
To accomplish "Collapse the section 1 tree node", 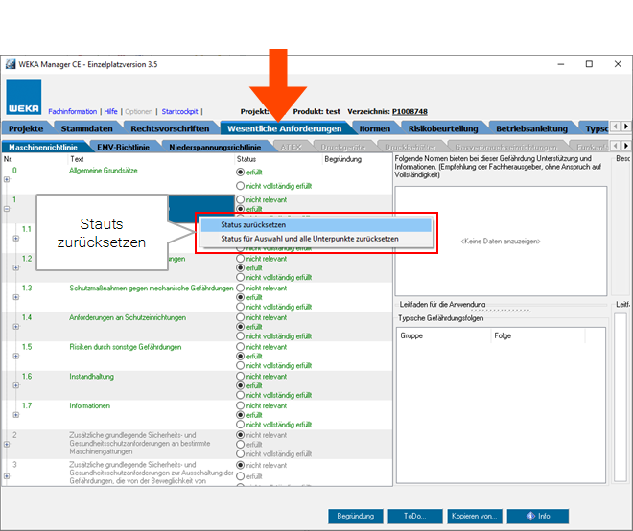I will click(x=6, y=208).
